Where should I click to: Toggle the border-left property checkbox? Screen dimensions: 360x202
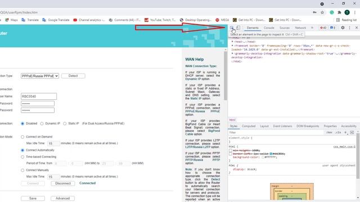pos(230,154)
